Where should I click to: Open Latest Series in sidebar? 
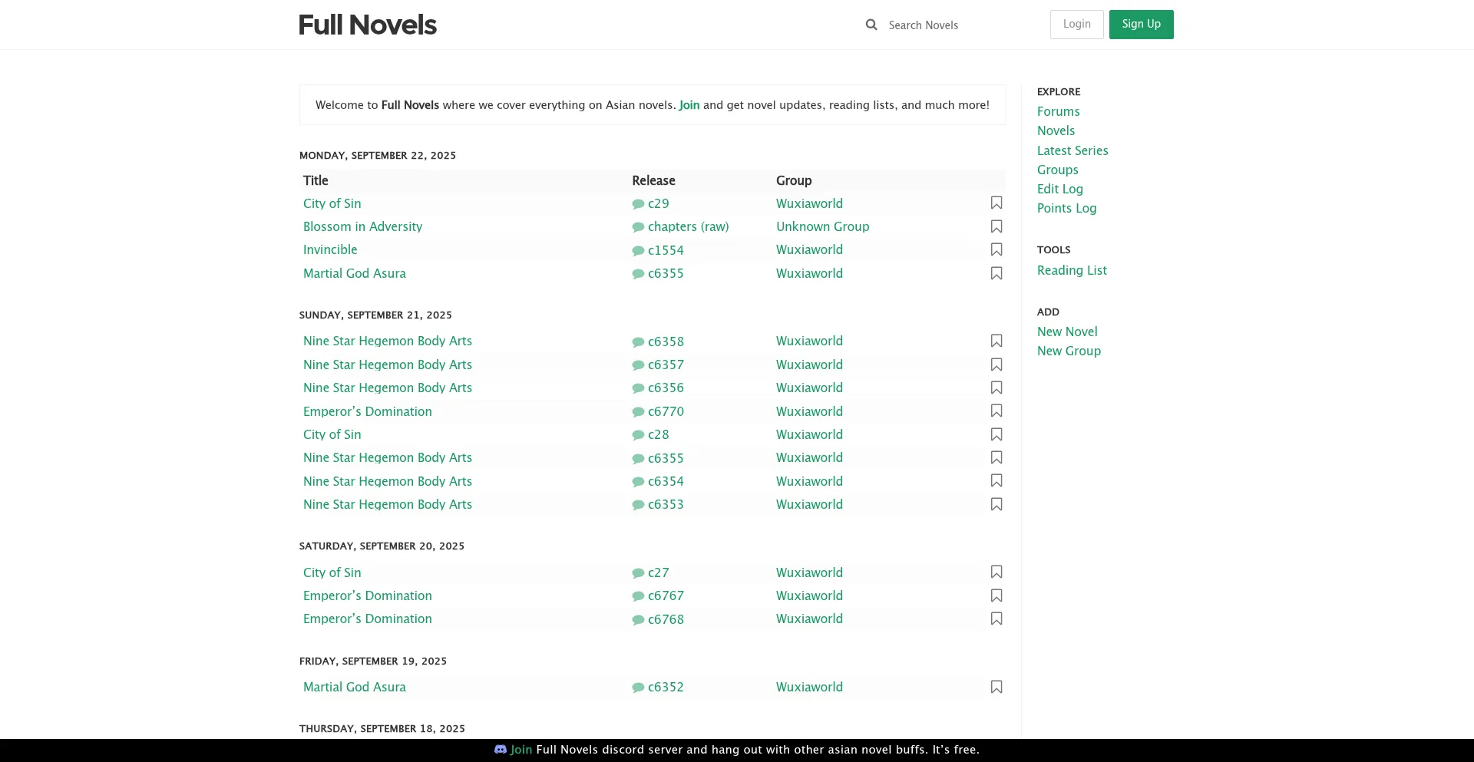click(x=1072, y=150)
